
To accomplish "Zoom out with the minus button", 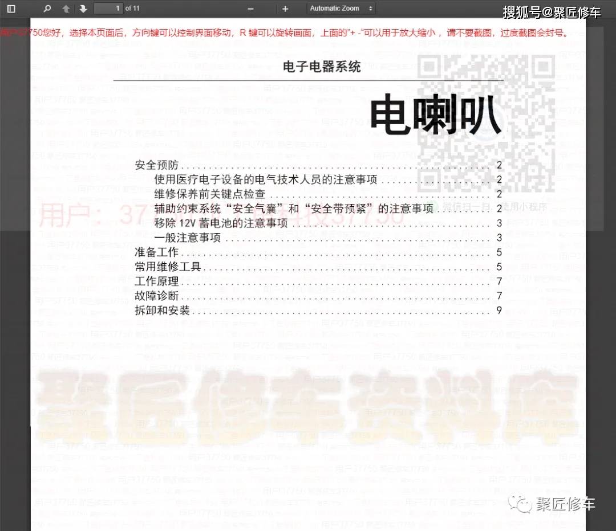I will pyautogui.click(x=250, y=9).
